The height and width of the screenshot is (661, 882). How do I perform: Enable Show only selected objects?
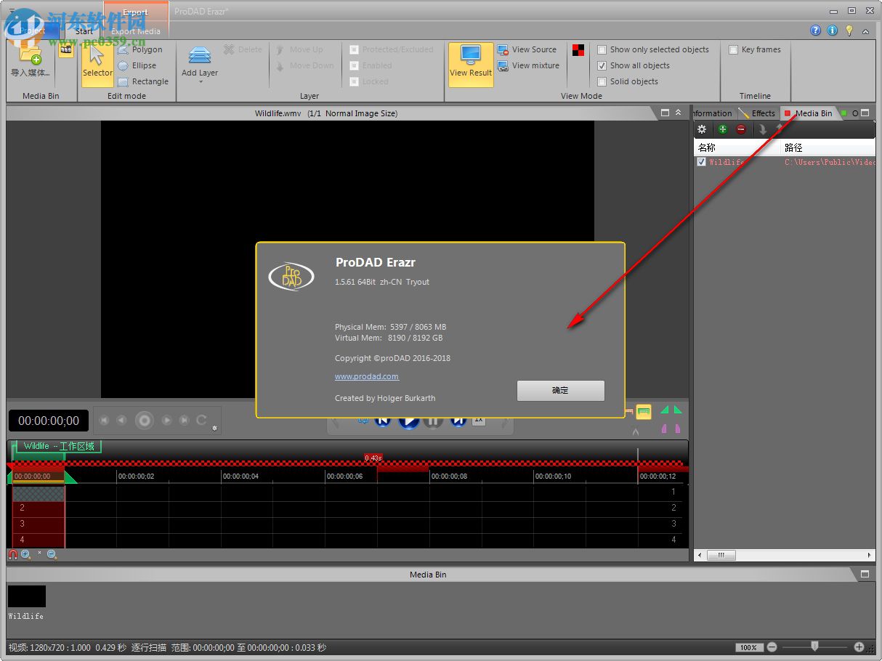(x=602, y=49)
